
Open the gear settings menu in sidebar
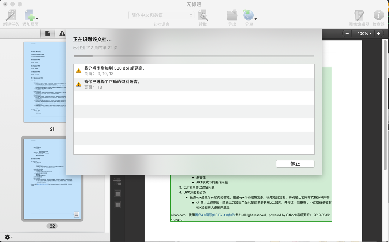click(9, 237)
